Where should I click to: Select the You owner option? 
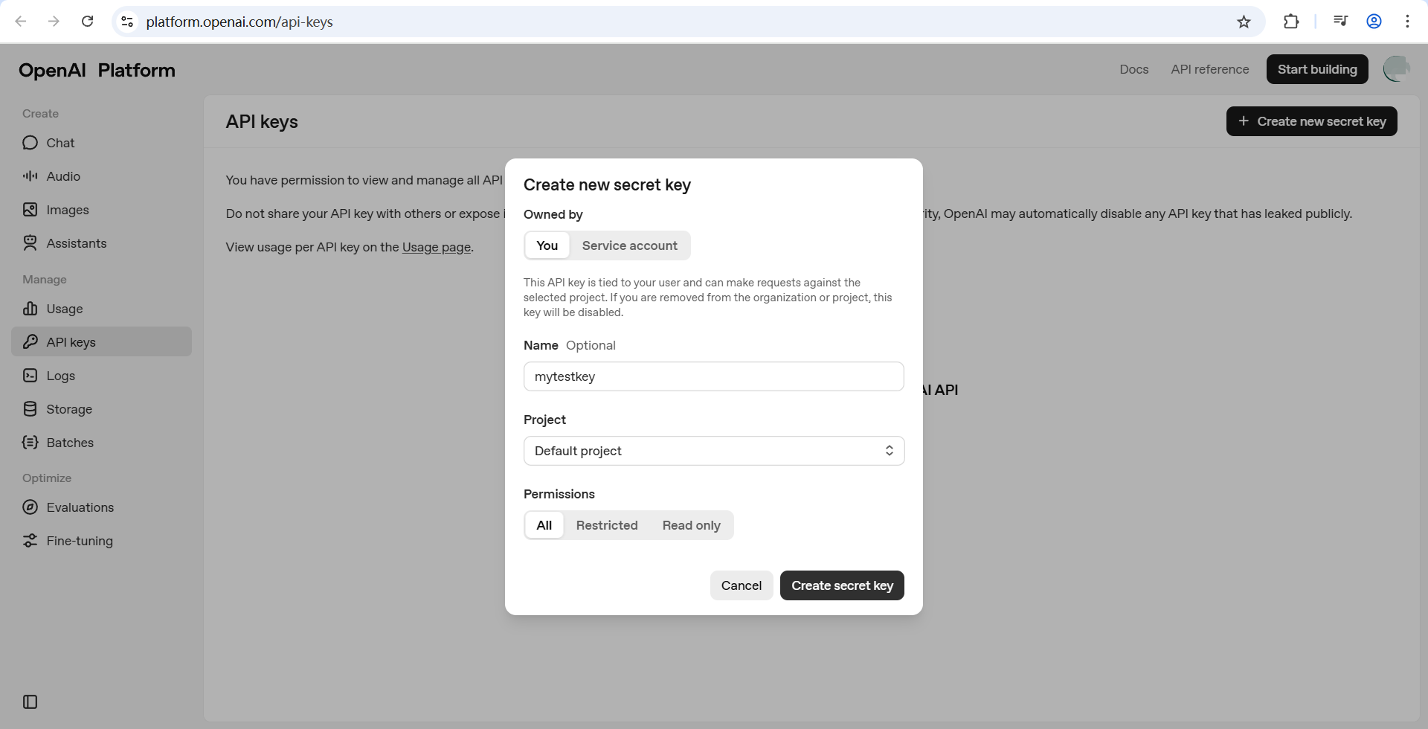pyautogui.click(x=547, y=245)
